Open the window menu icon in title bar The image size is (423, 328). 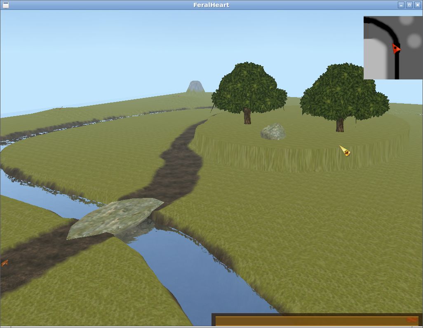[5, 5]
